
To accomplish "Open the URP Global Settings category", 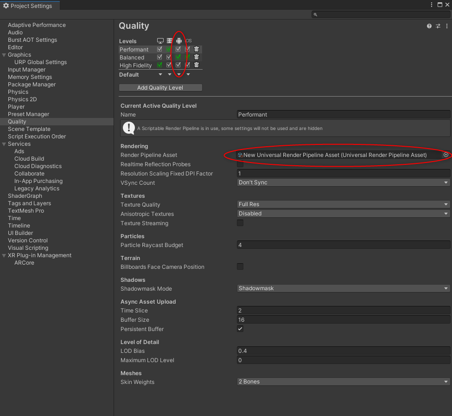I will pos(41,62).
